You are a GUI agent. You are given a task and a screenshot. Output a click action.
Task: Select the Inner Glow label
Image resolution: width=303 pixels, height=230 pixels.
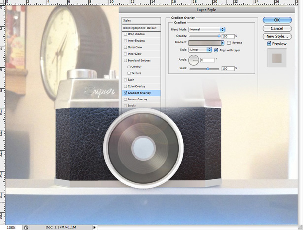coord(135,54)
